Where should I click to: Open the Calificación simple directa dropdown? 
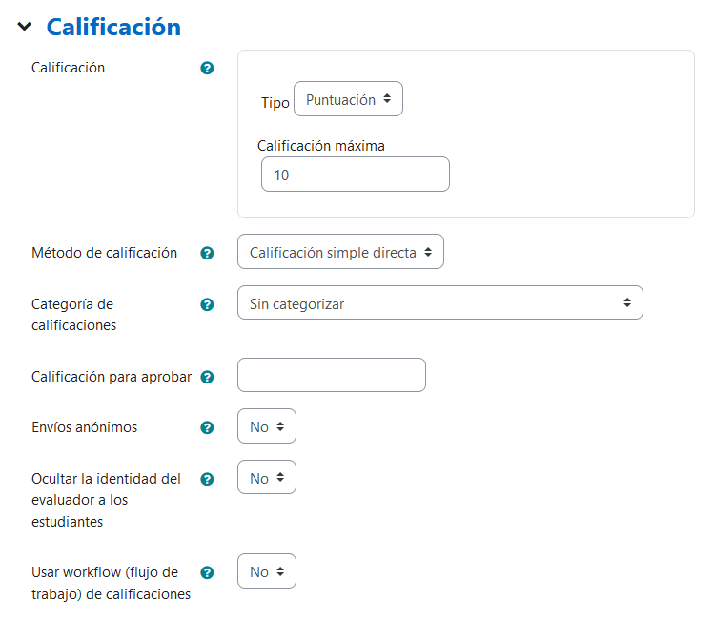[x=340, y=252]
